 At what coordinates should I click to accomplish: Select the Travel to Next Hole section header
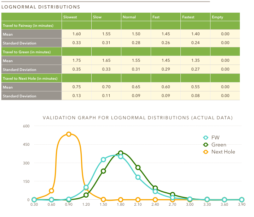click(30, 78)
